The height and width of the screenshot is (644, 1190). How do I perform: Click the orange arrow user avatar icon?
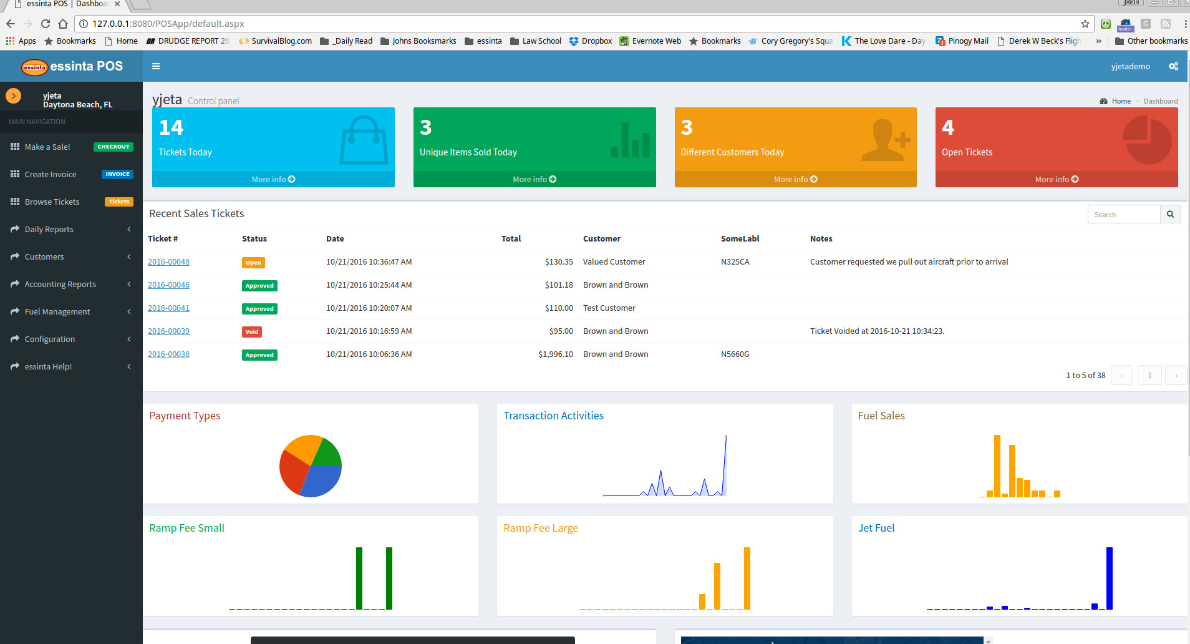(x=13, y=96)
